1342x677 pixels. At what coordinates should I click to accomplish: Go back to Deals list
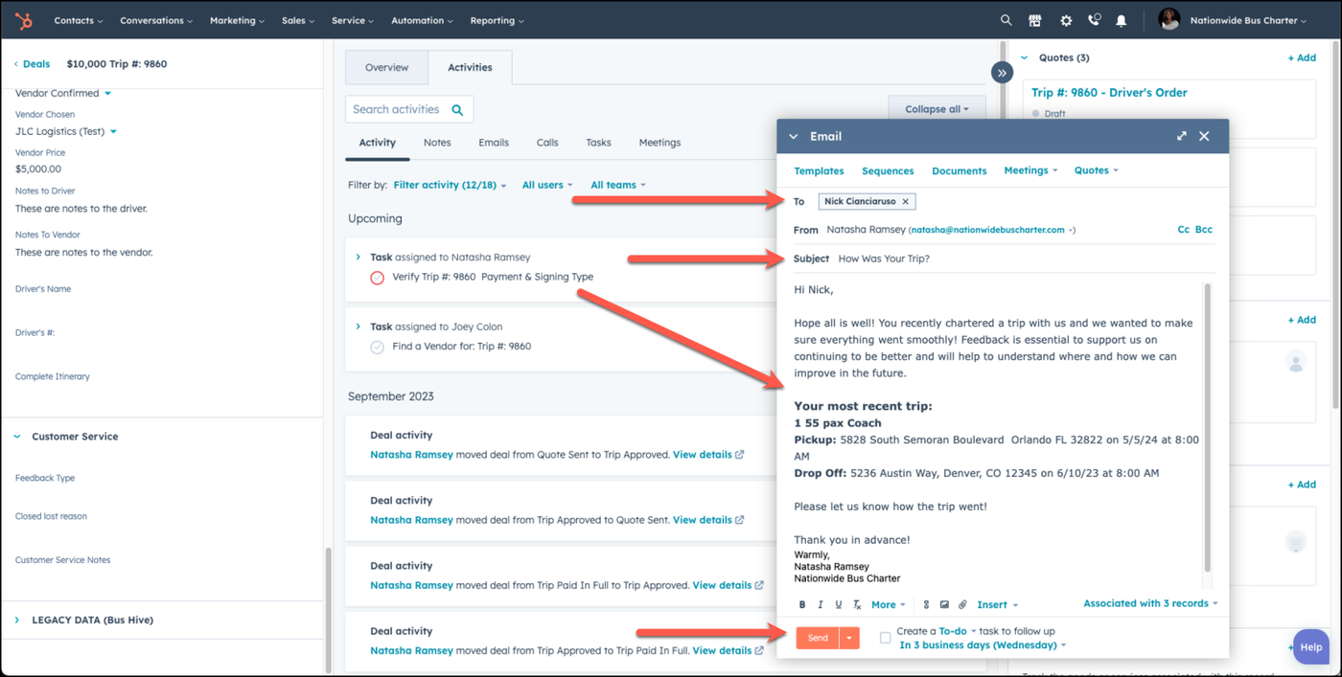pyautogui.click(x=32, y=64)
